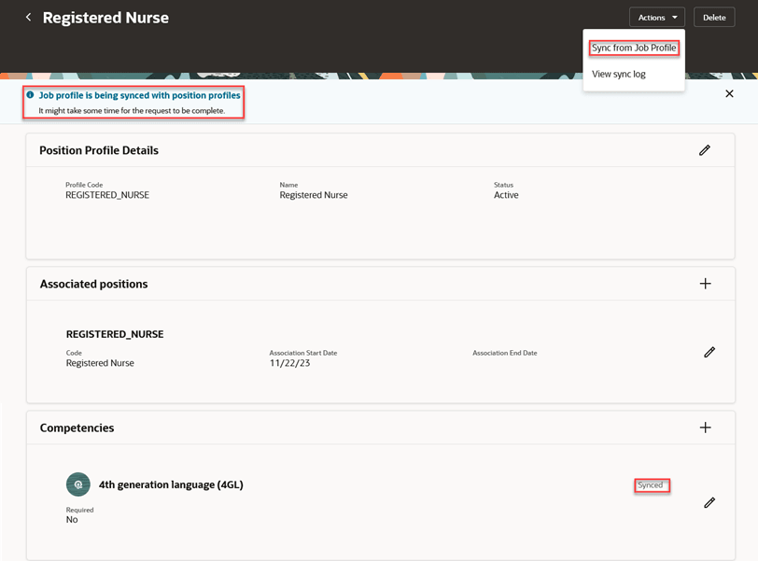Viewport: 758px width, 561px height.
Task: Click the Delete button
Action: tap(713, 16)
